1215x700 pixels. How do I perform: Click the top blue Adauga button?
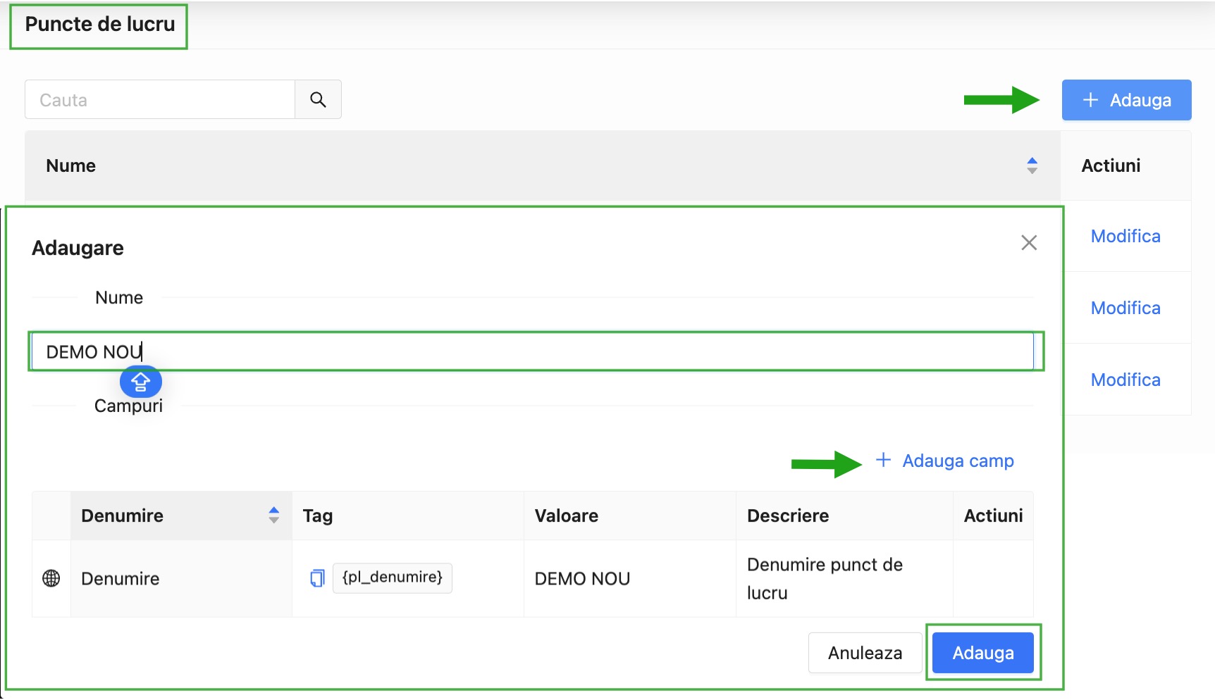[x=1126, y=100]
